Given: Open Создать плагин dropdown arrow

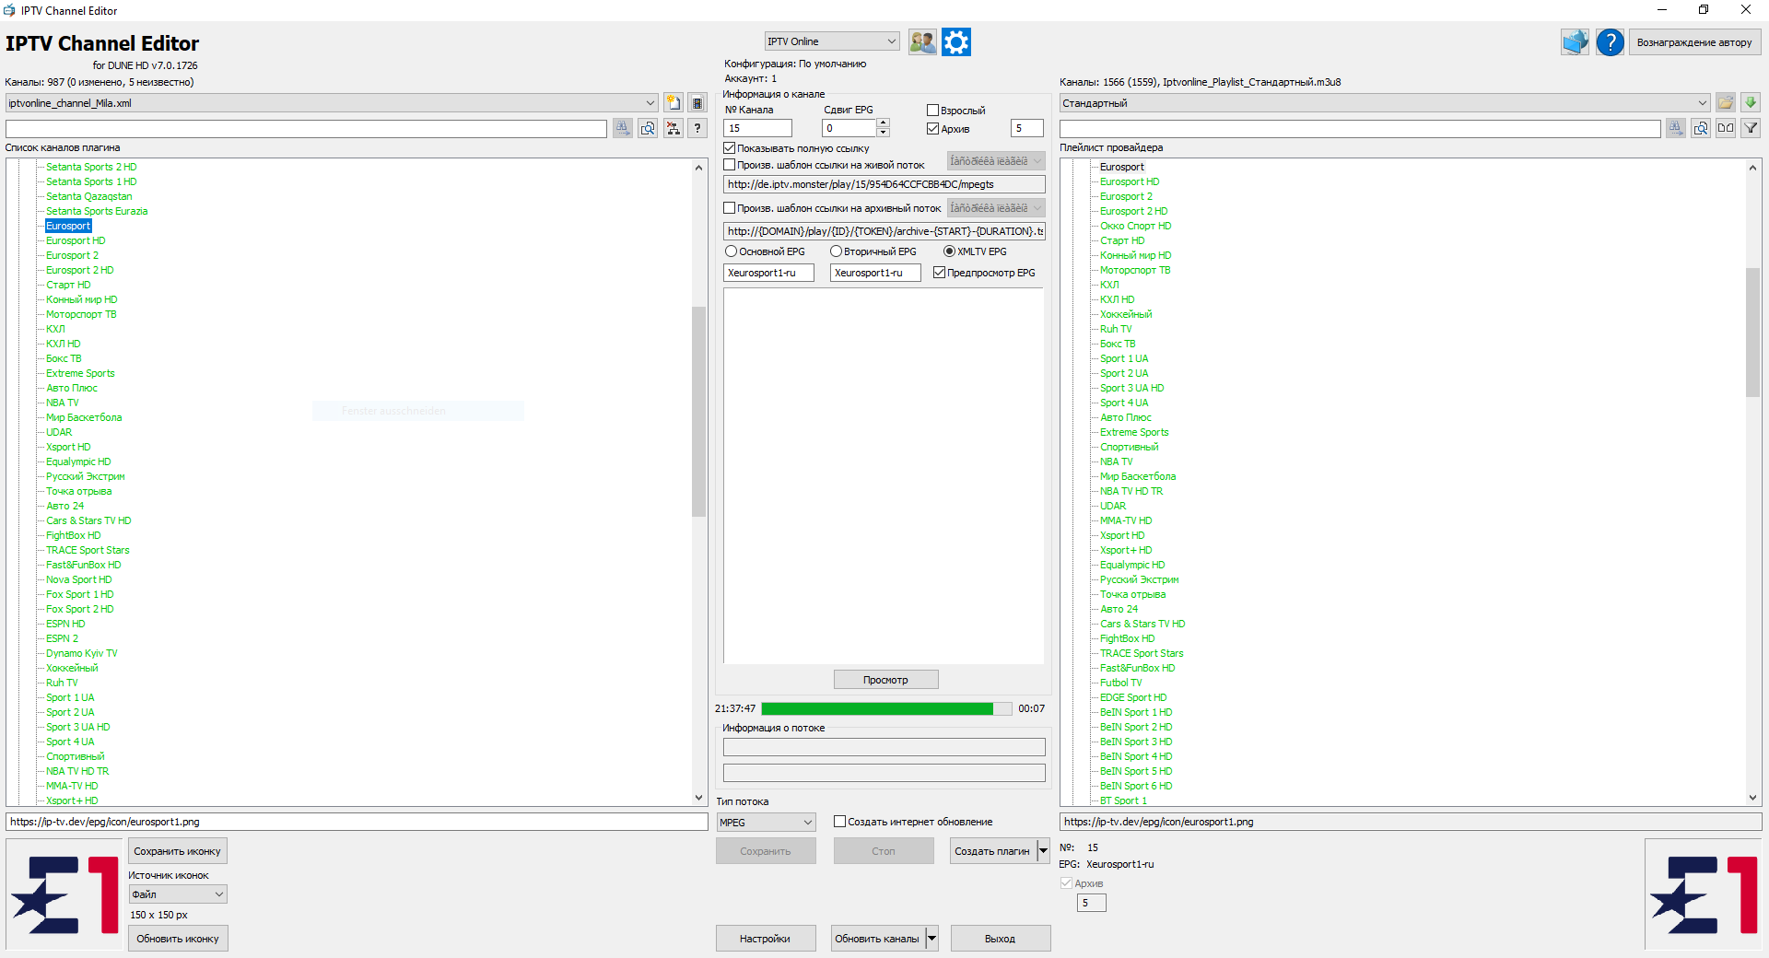Looking at the screenshot, I should pos(1043,851).
